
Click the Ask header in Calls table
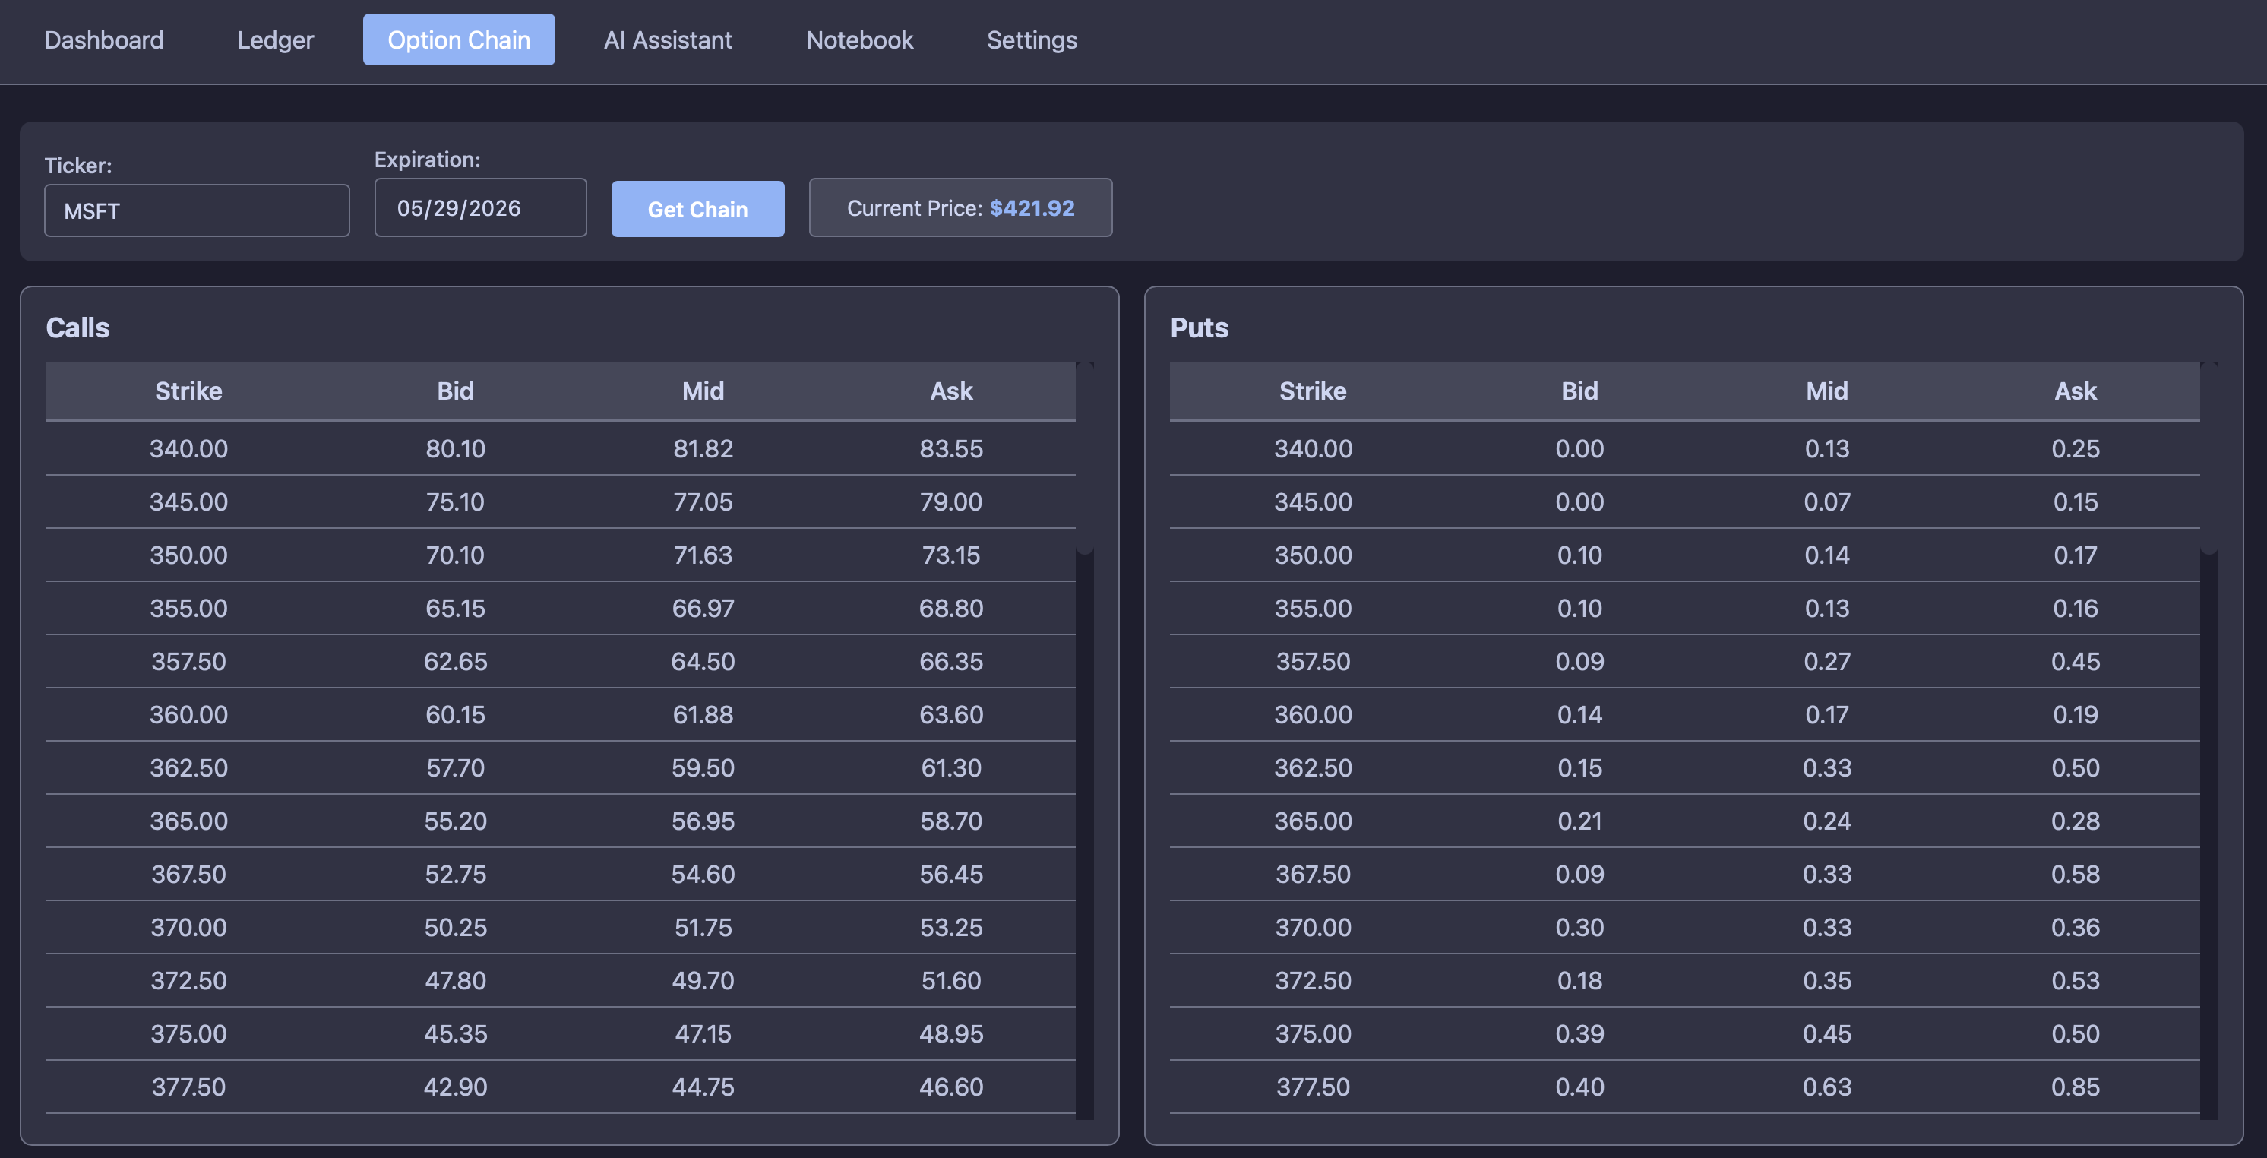coord(951,391)
